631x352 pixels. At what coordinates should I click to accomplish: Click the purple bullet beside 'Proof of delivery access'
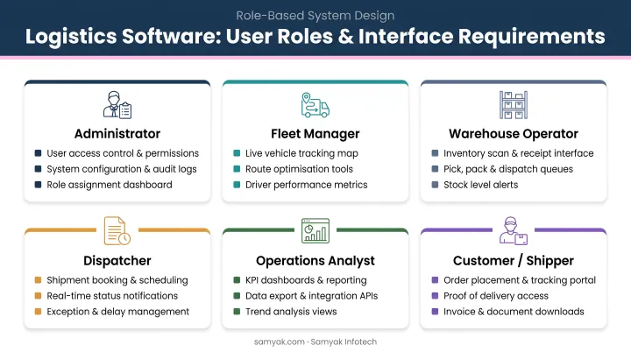pyautogui.click(x=435, y=296)
